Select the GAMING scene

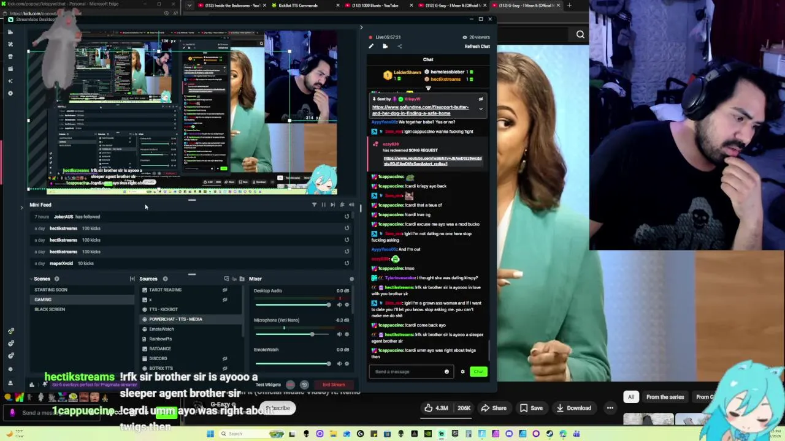(82, 300)
